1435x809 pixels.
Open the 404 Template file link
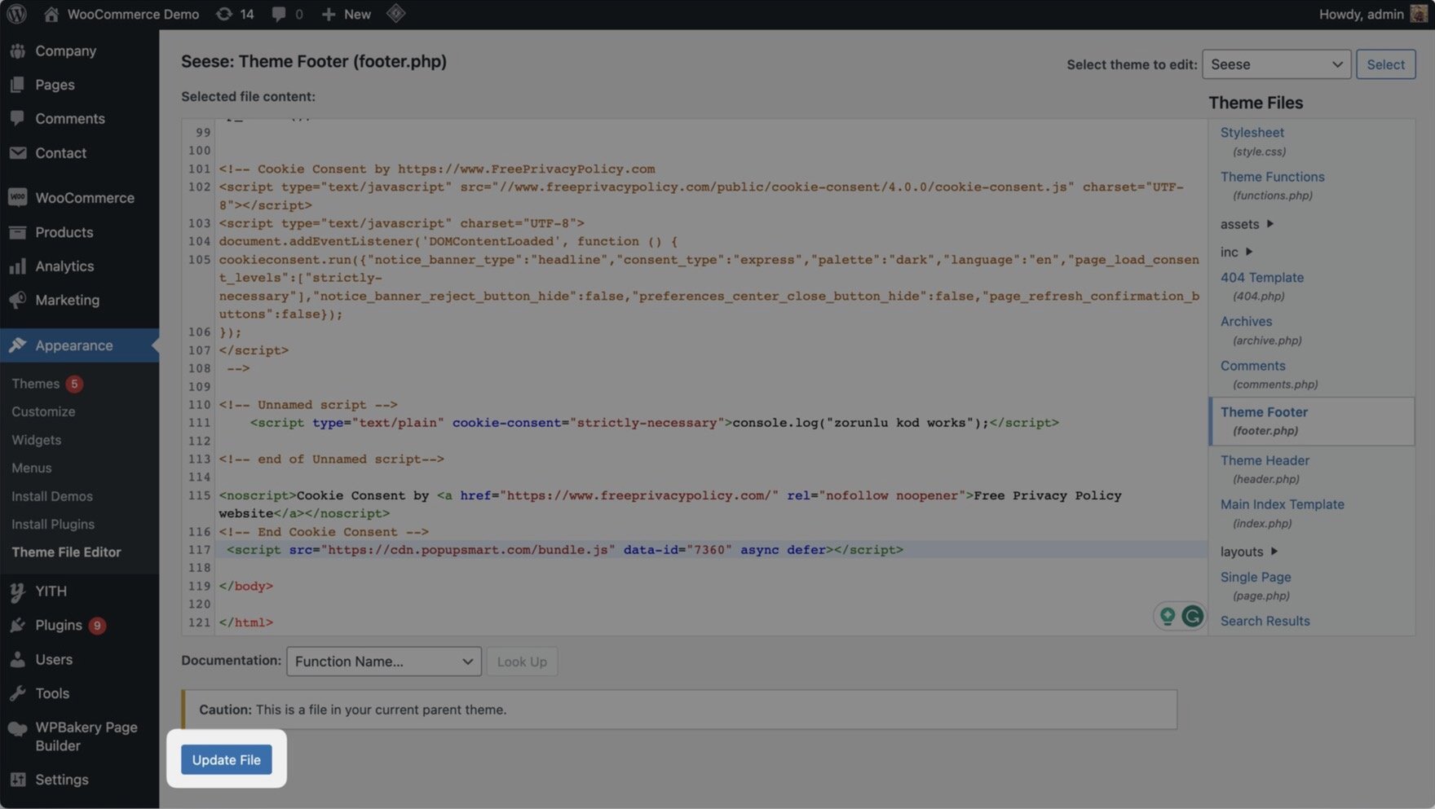[1261, 278]
